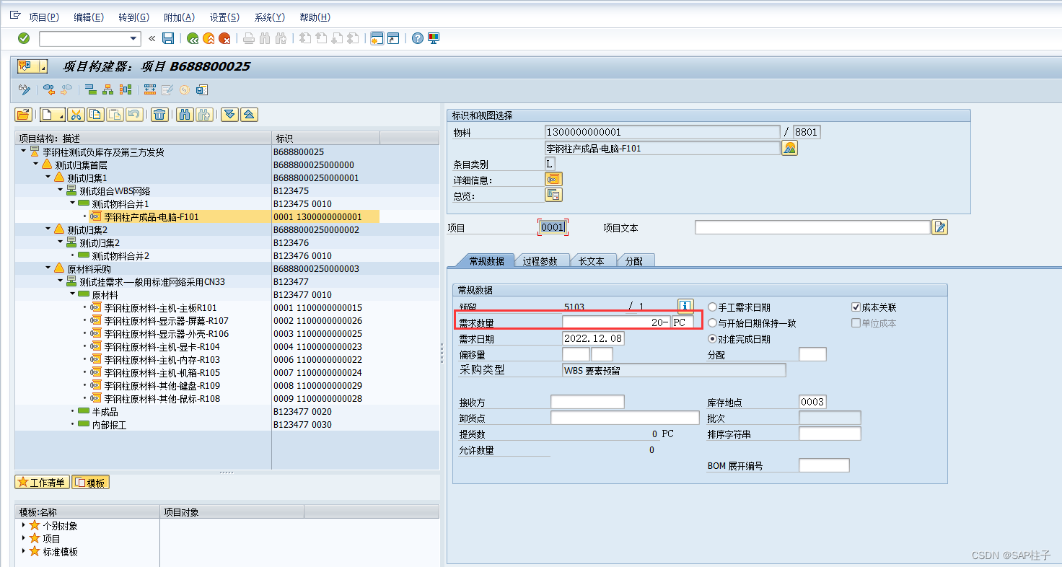
Task: Select tree row 李钢柱原材料-其他-键盘-R109
Action: click(162, 385)
